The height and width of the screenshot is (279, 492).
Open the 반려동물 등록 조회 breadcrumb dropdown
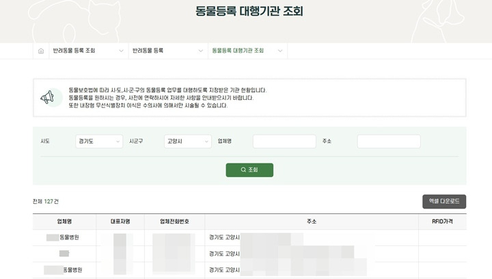(88, 51)
